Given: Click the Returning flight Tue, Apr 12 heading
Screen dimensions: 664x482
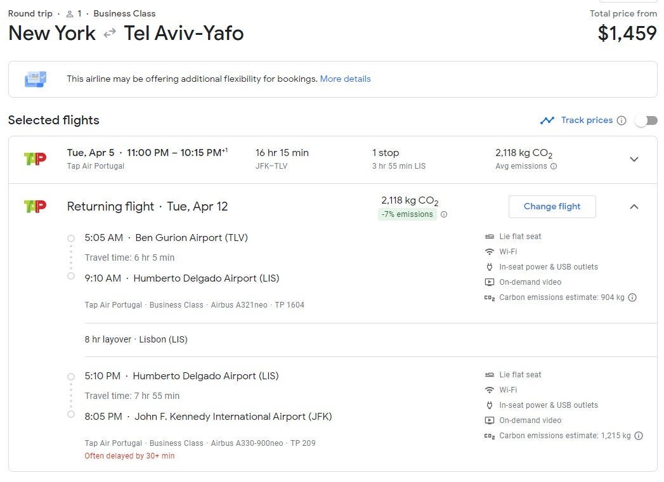Looking at the screenshot, I should tap(147, 207).
